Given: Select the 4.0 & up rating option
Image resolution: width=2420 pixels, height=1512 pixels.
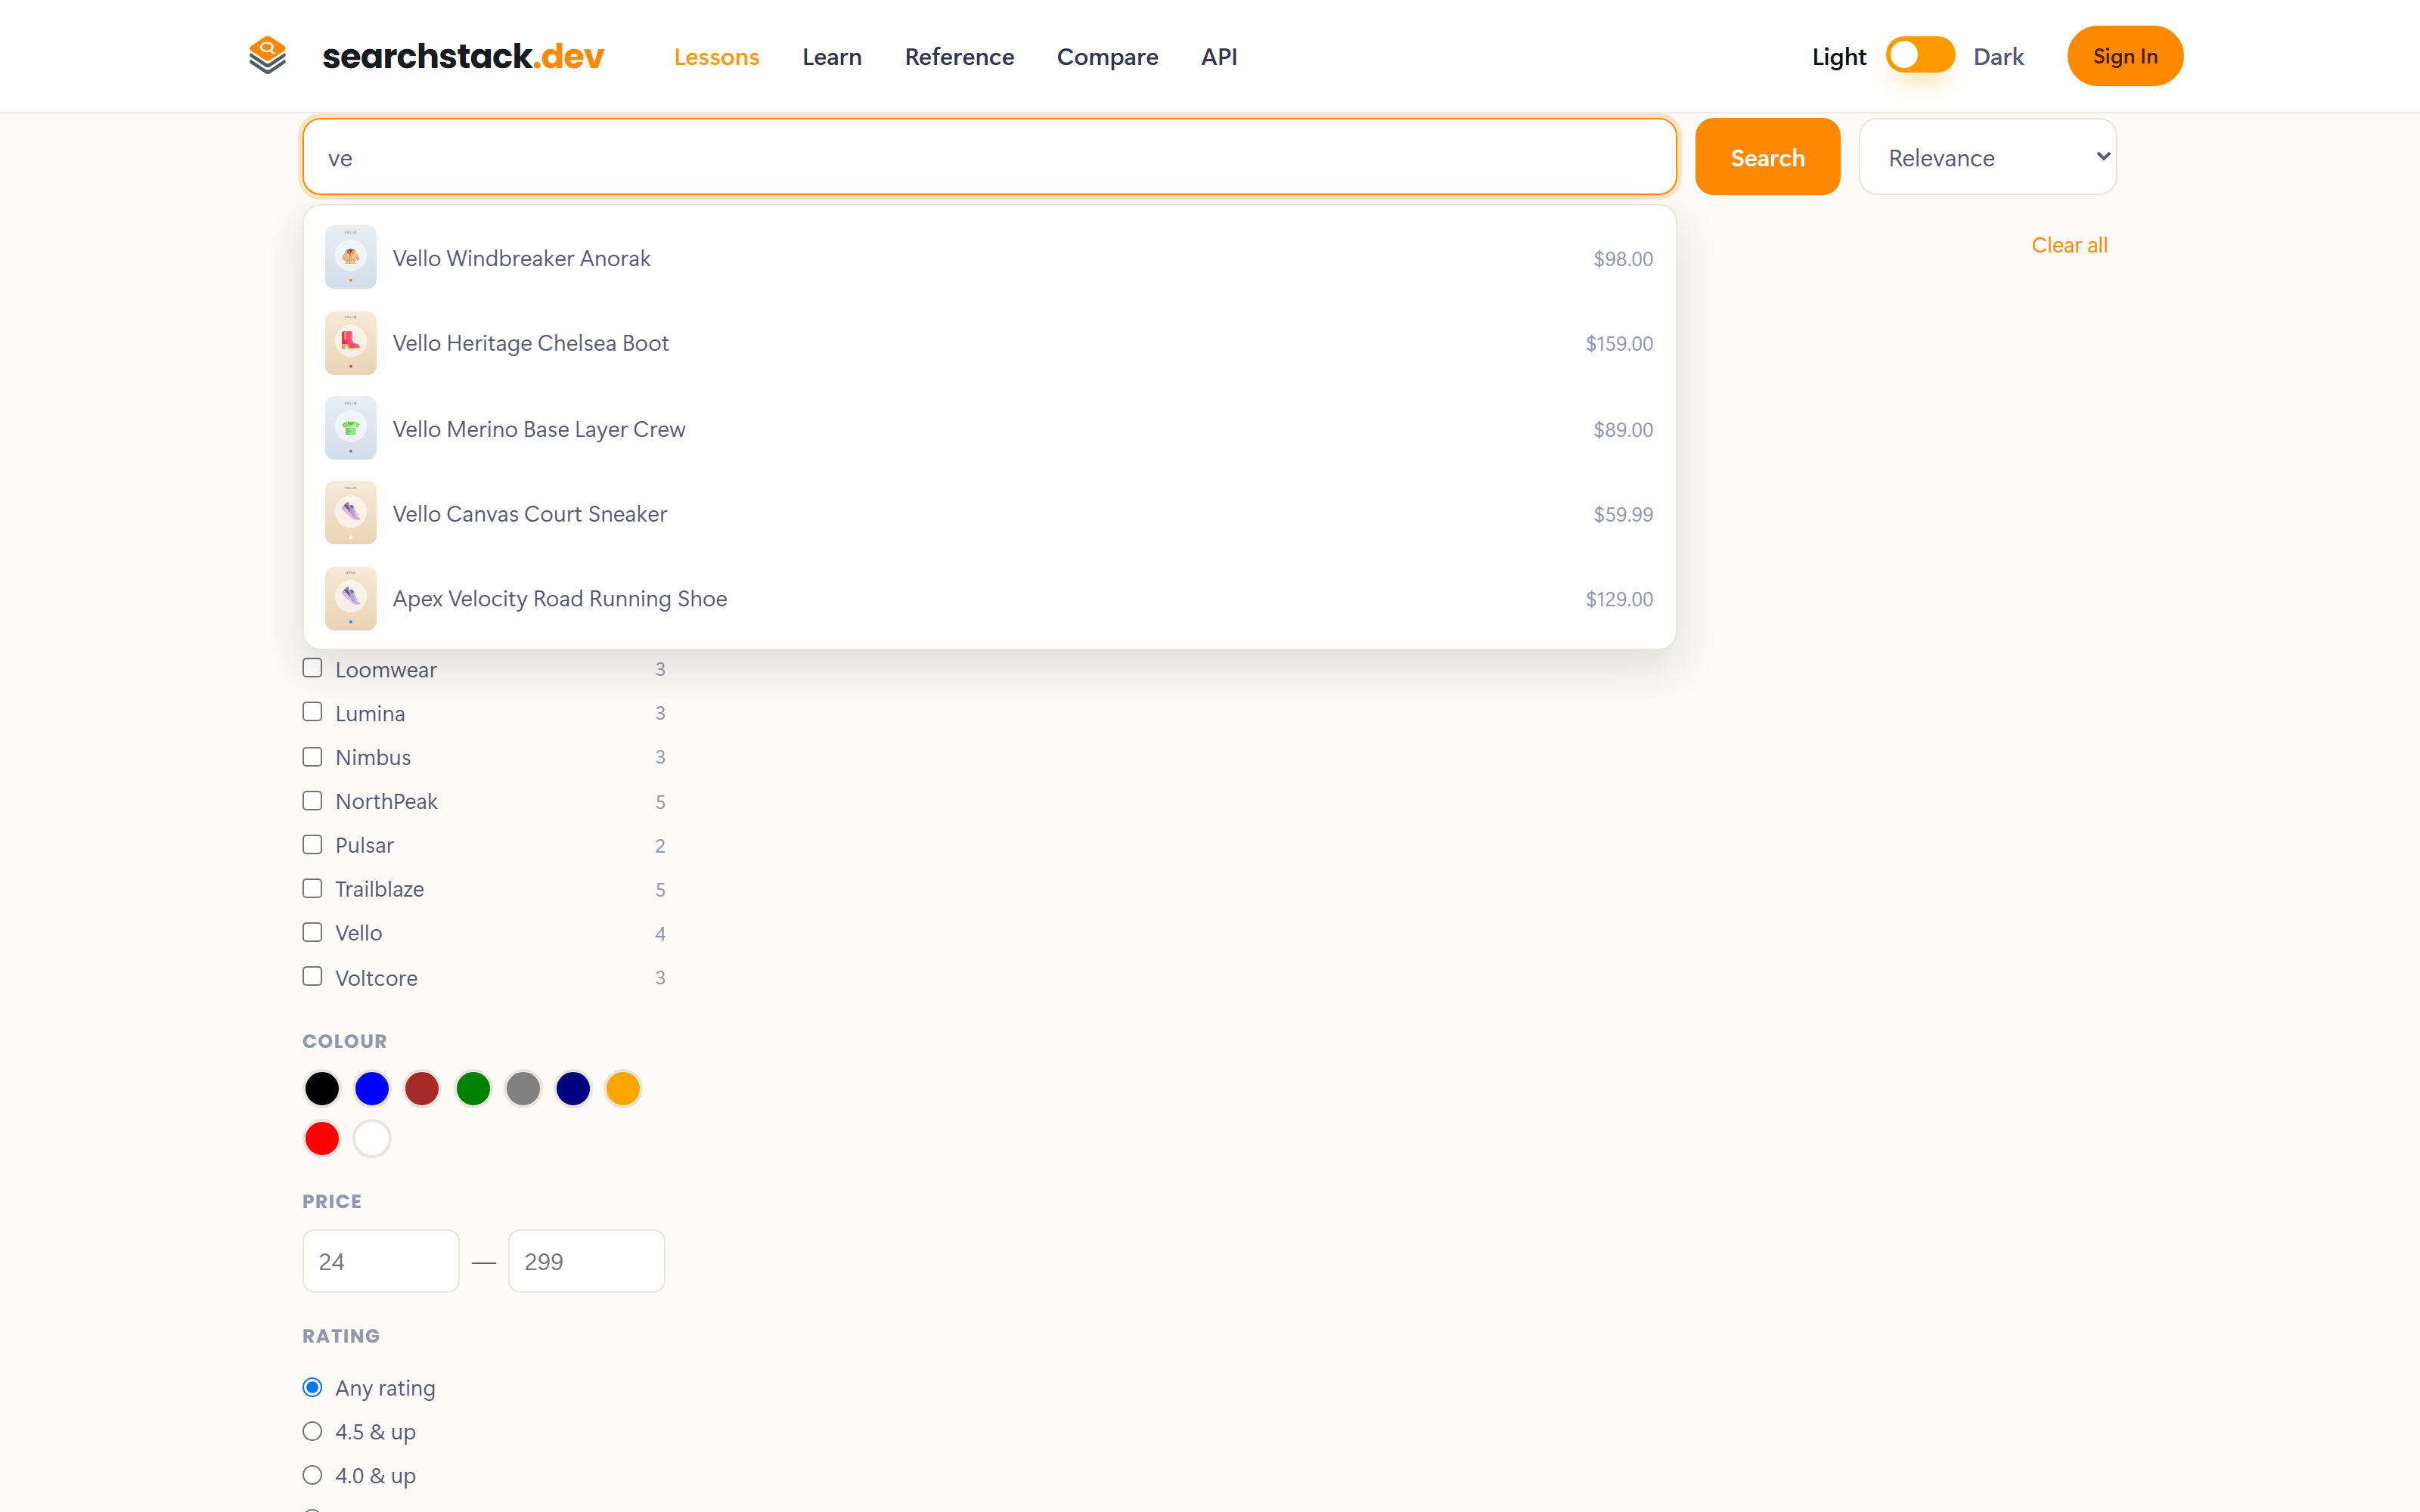Looking at the screenshot, I should pyautogui.click(x=312, y=1475).
